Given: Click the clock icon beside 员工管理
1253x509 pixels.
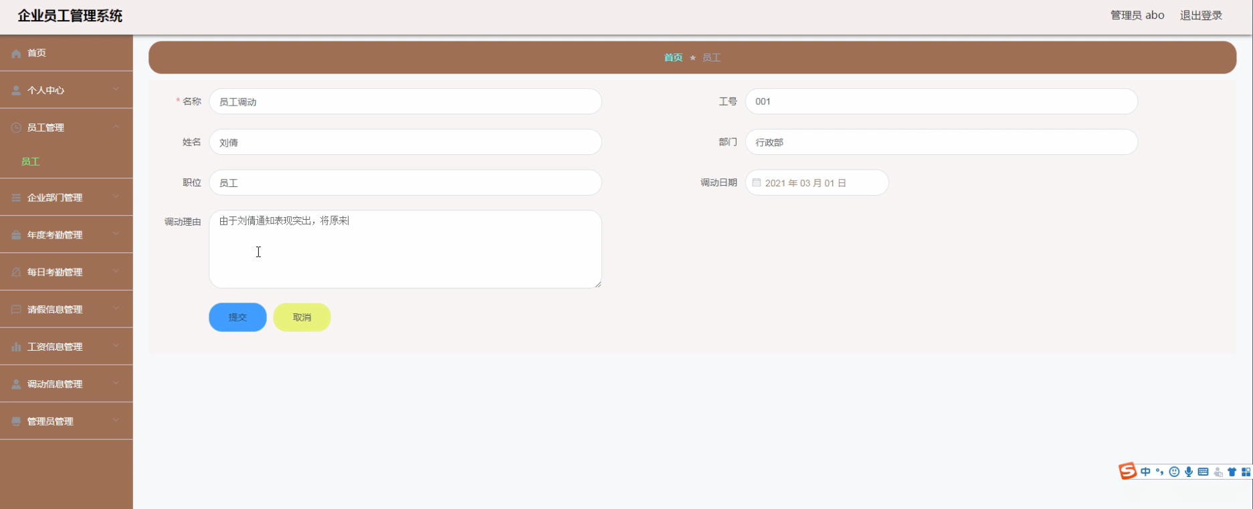Looking at the screenshot, I should [16, 128].
